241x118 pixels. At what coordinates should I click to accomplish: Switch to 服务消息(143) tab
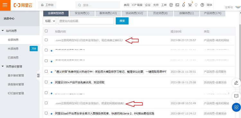pyautogui.click(x=108, y=13)
